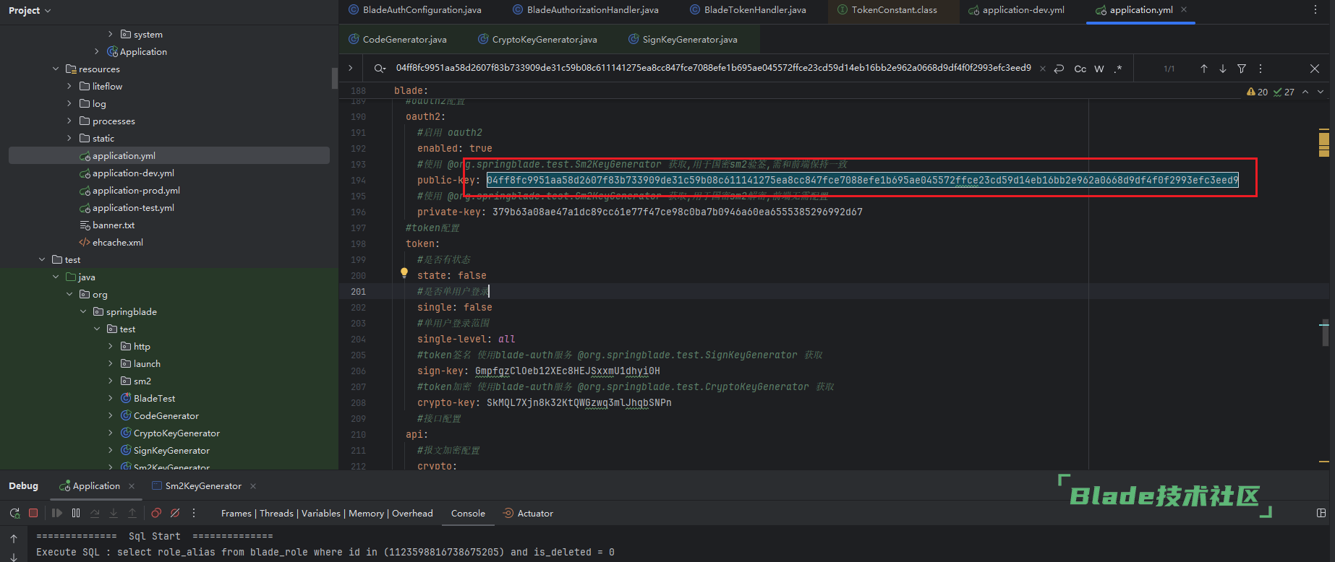Image resolution: width=1335 pixels, height=562 pixels.
Task: Expand the replace field chevron
Action: point(351,68)
